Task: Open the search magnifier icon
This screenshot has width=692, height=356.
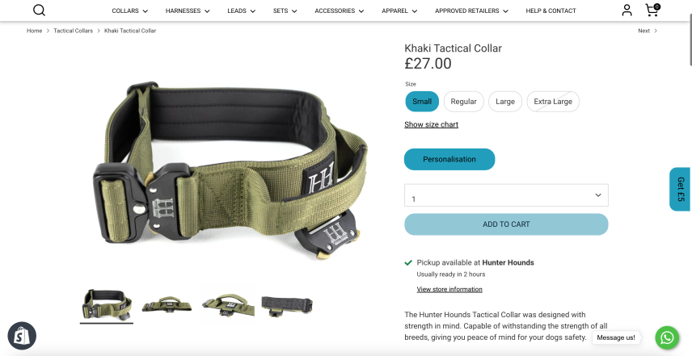Action: click(x=40, y=10)
